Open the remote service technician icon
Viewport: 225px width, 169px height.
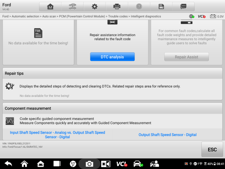point(154,164)
